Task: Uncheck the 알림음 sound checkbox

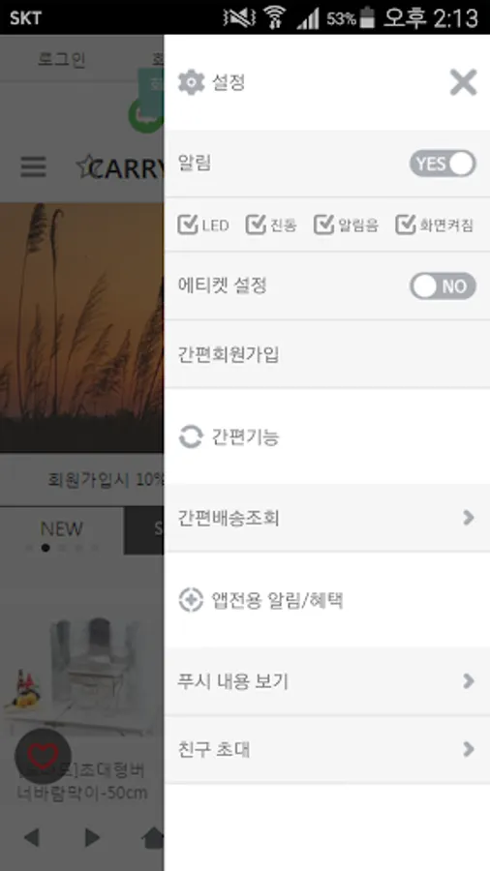Action: pos(324,225)
